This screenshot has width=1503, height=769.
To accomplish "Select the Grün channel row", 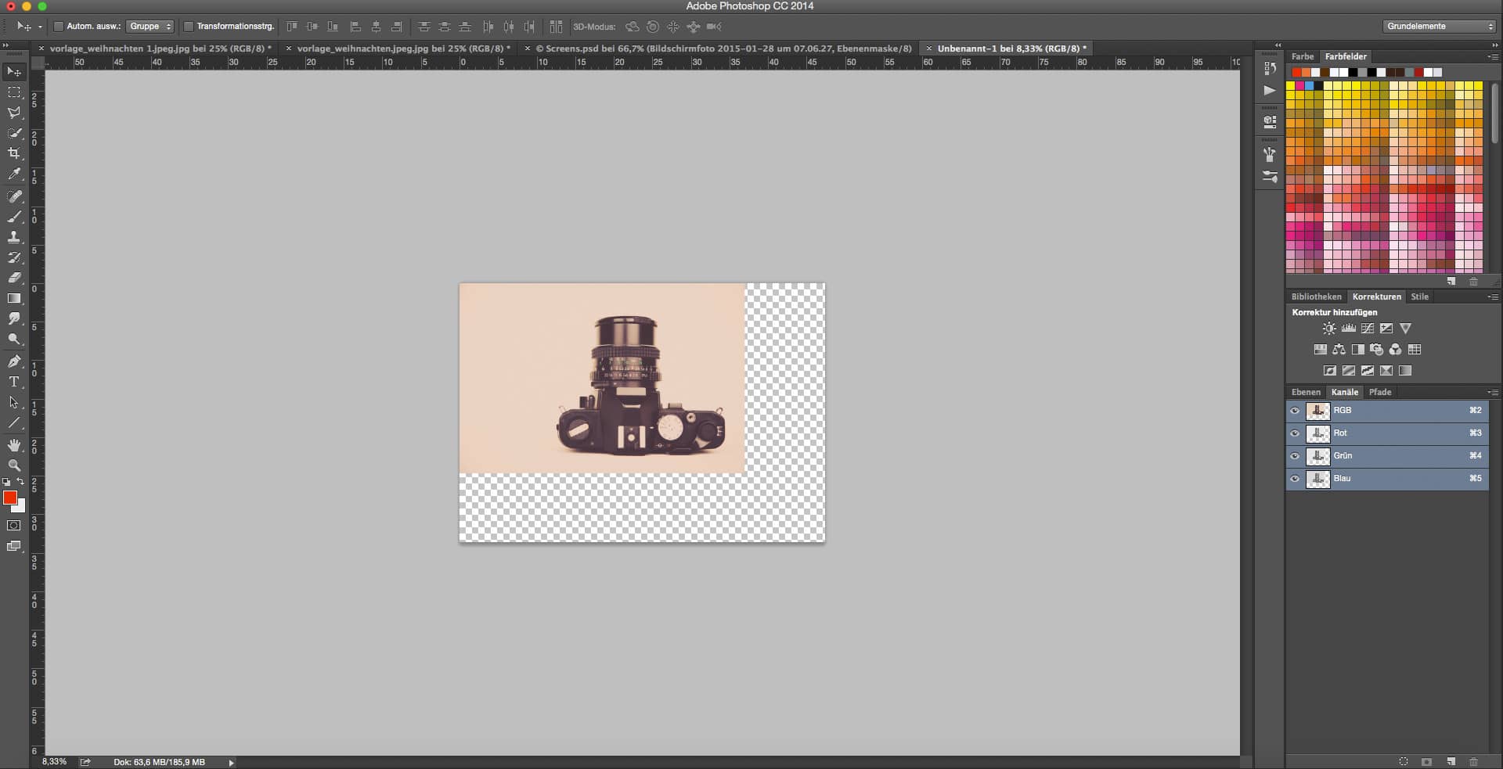I will [x=1393, y=456].
